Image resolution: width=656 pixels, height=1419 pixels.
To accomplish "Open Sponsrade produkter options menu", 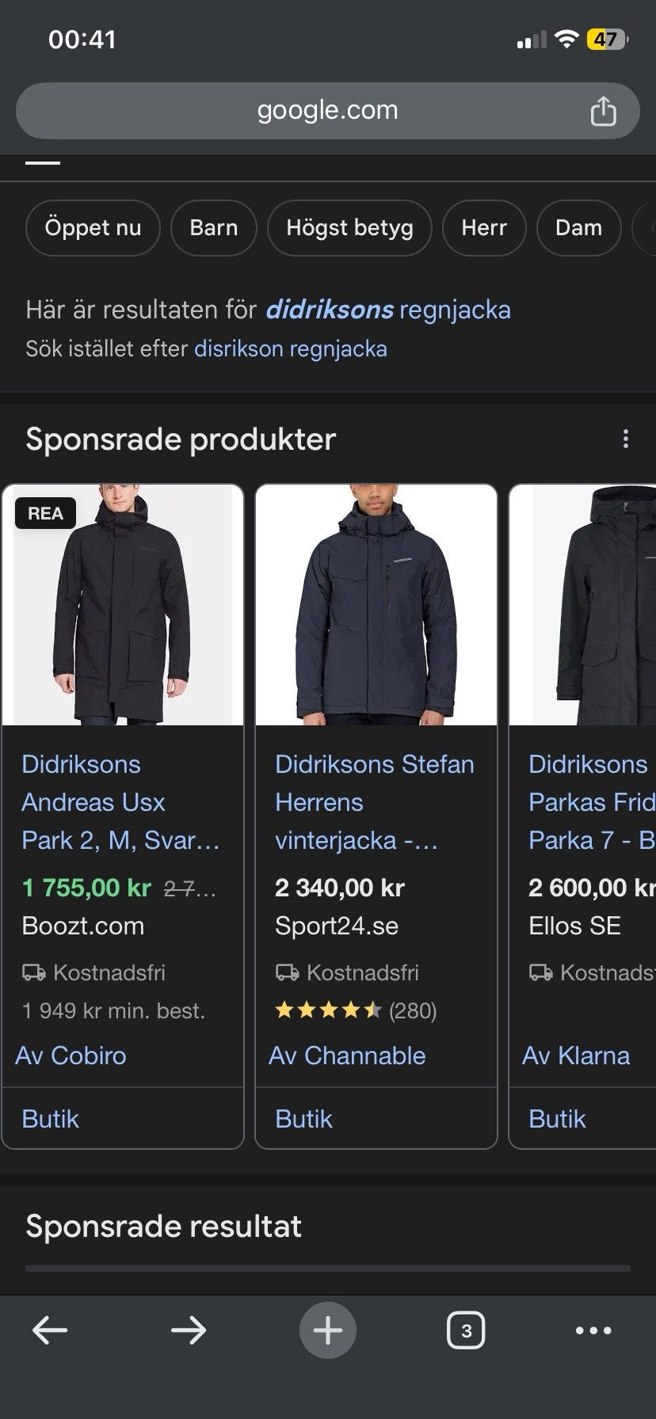I will [x=626, y=439].
